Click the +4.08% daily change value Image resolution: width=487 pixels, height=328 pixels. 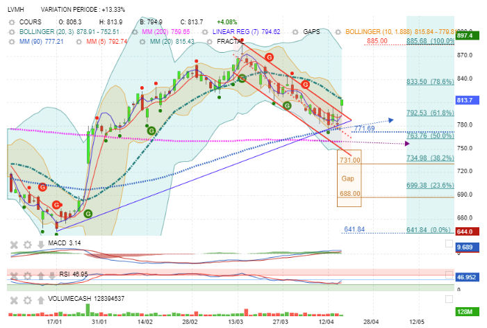click(226, 22)
